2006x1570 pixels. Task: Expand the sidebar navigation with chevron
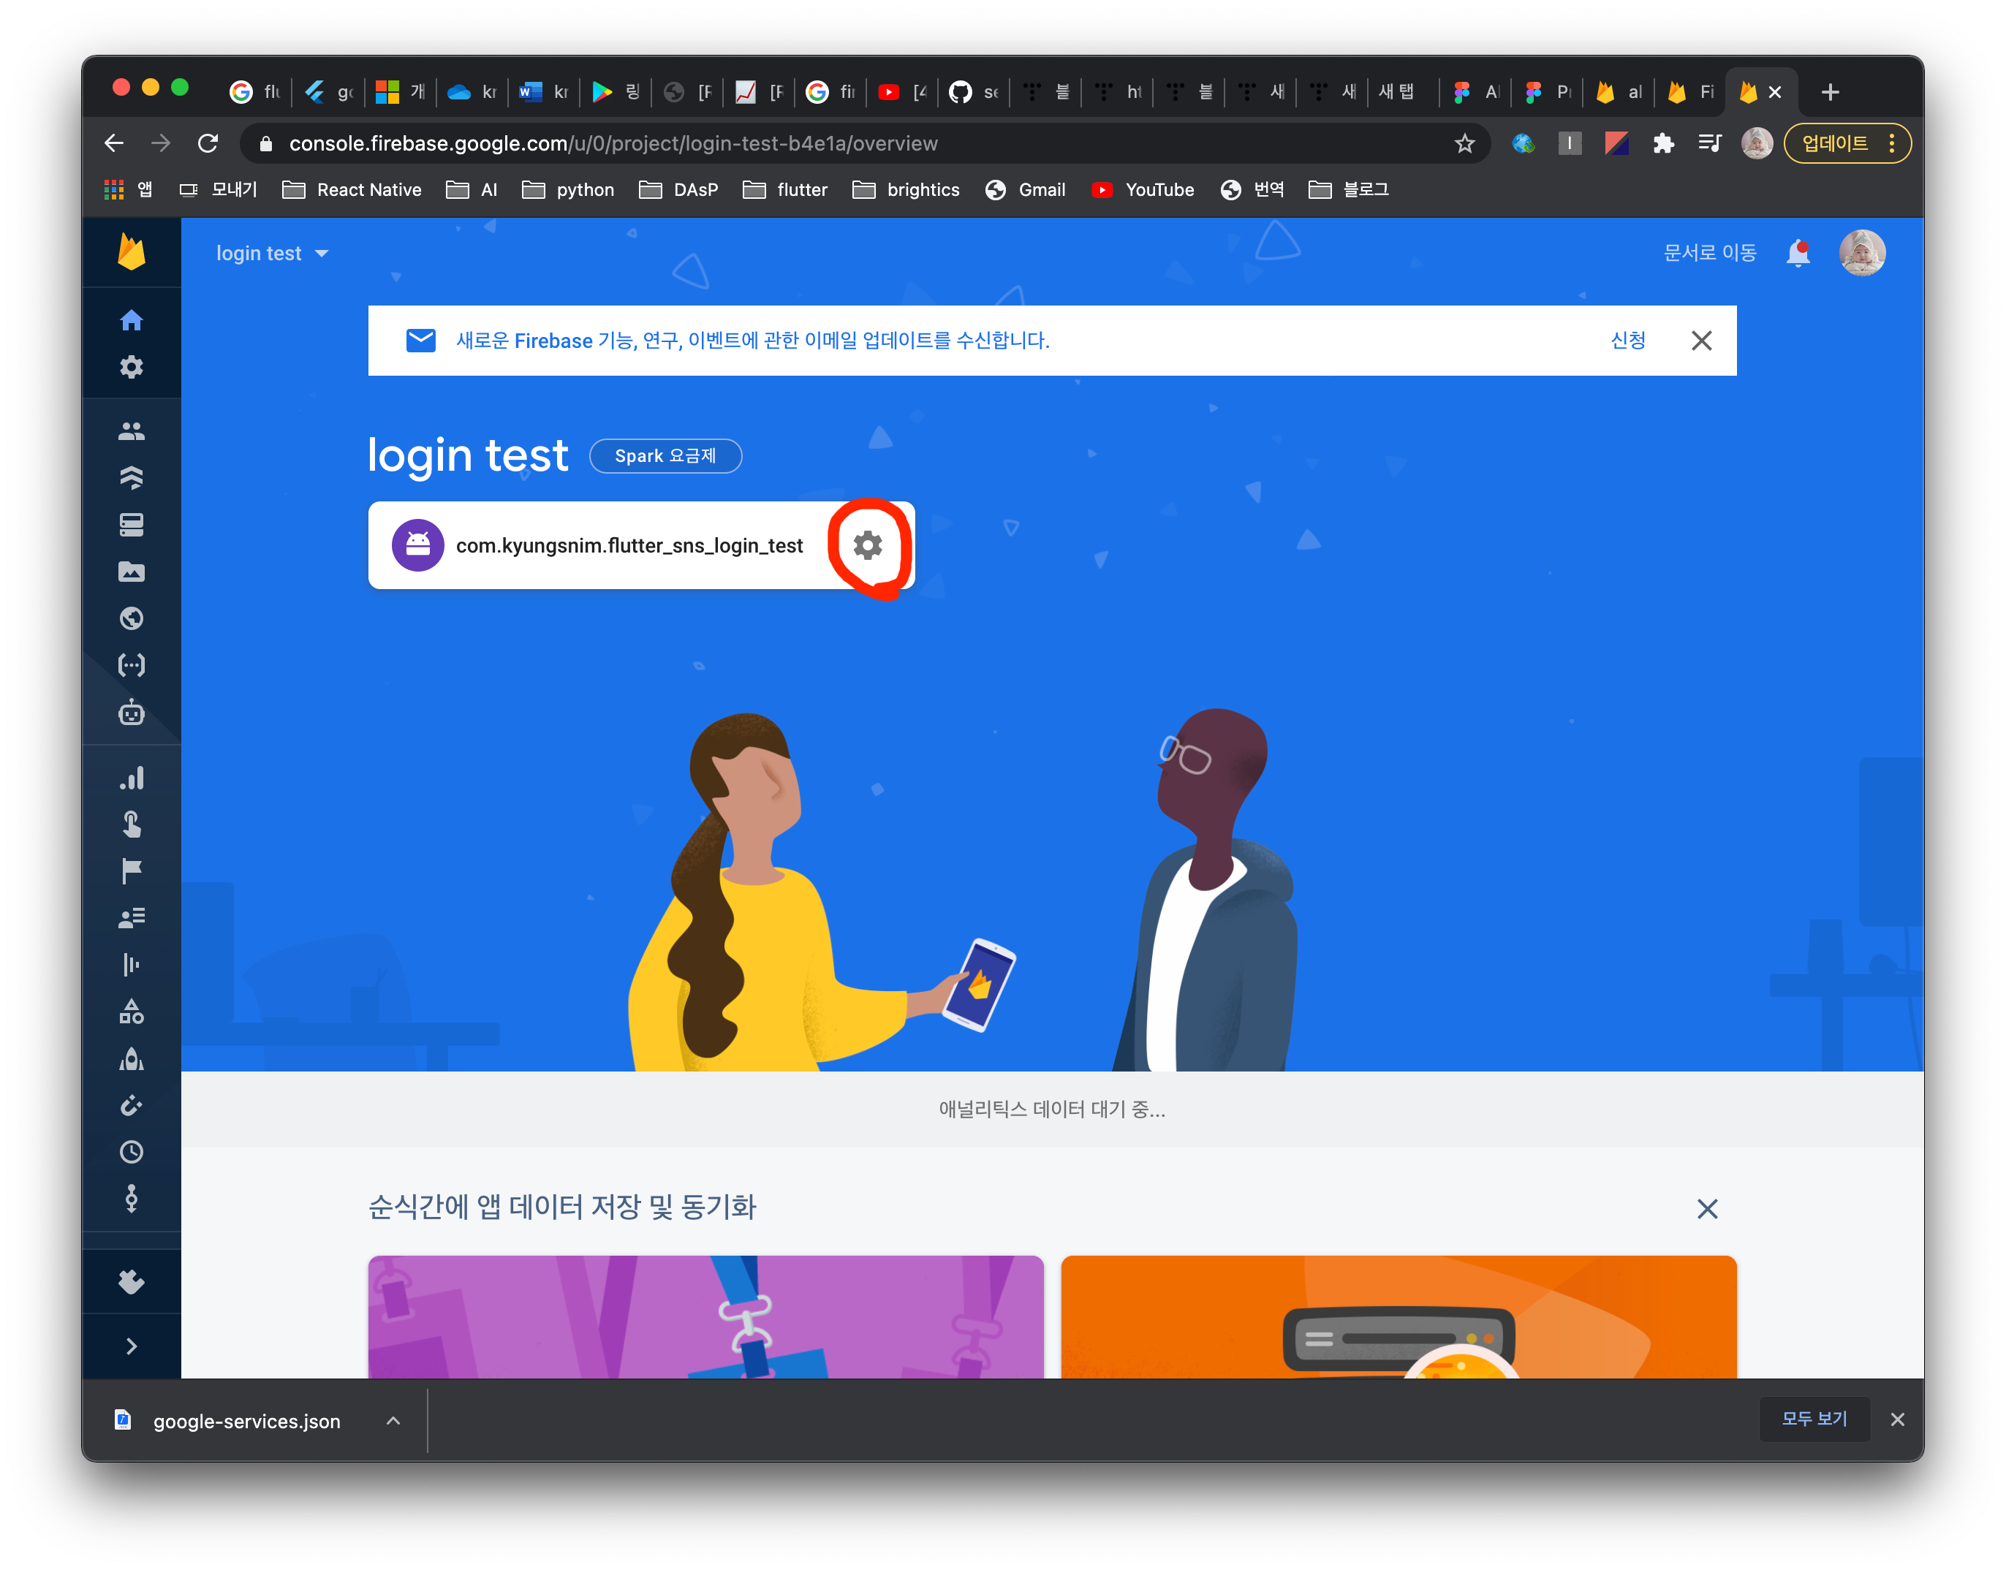pyautogui.click(x=132, y=1346)
